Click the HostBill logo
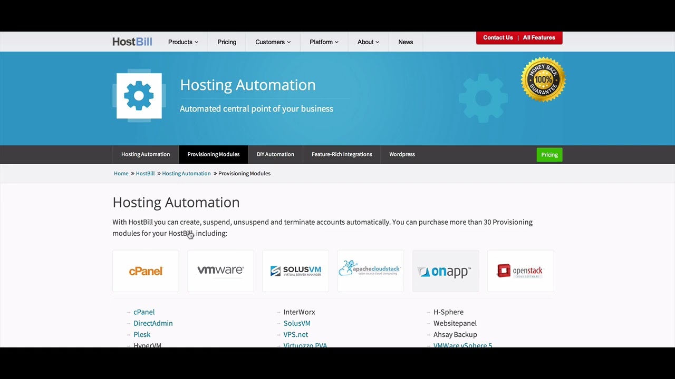675x379 pixels. tap(132, 42)
